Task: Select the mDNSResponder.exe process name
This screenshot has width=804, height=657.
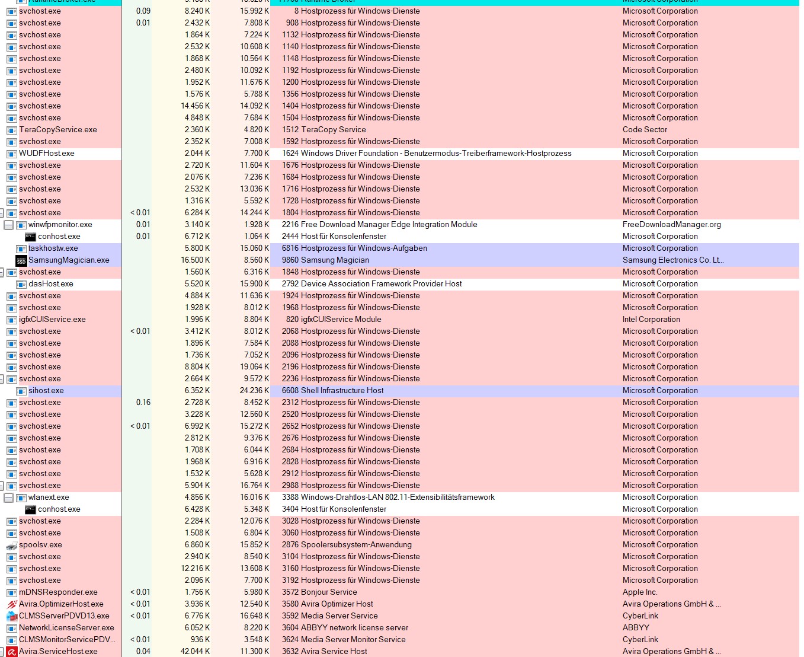Action: pyautogui.click(x=58, y=592)
